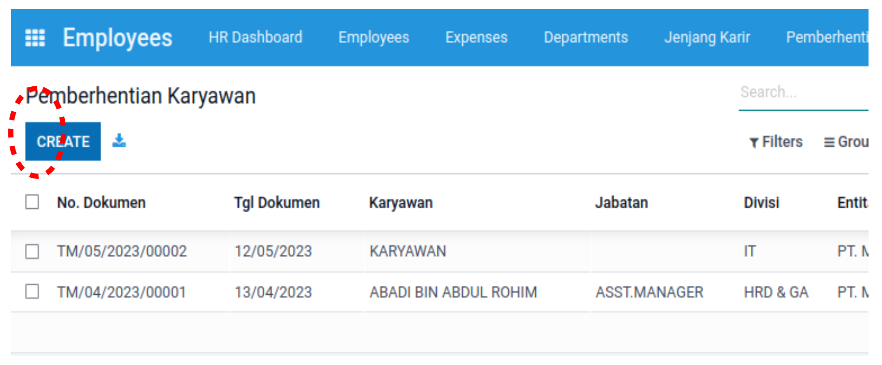Viewport: 882px width, 365px height.
Task: Click in the Search field
Action: pos(803,93)
